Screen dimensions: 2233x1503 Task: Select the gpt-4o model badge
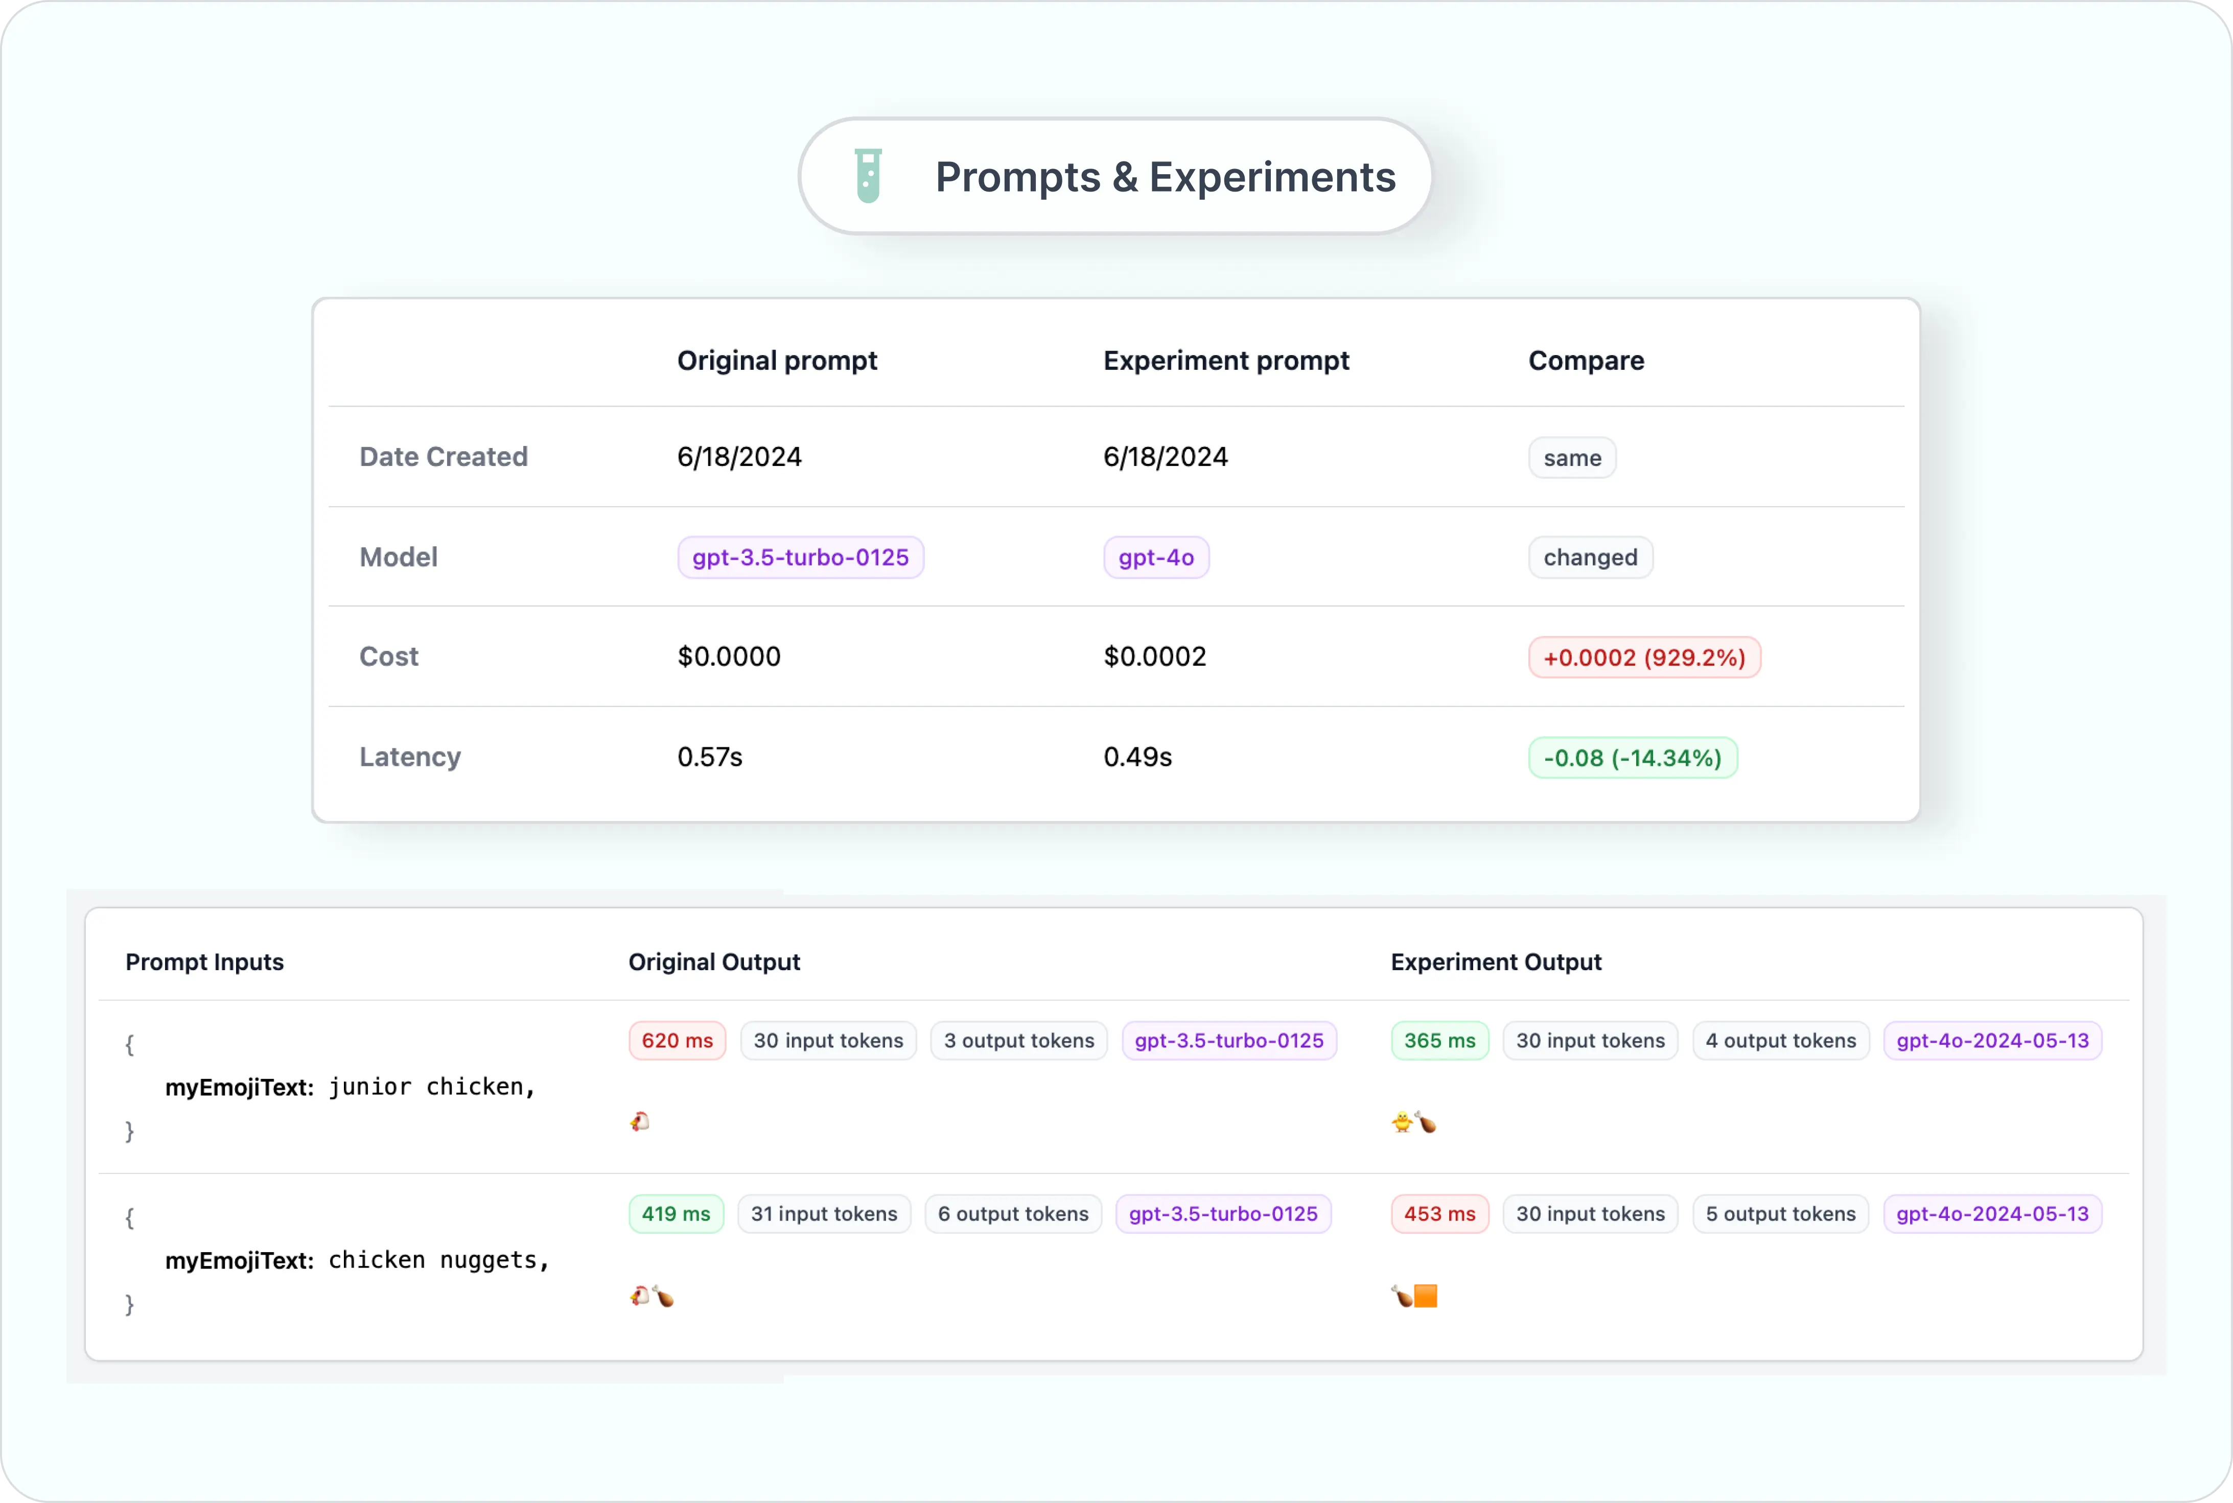pyautogui.click(x=1156, y=557)
